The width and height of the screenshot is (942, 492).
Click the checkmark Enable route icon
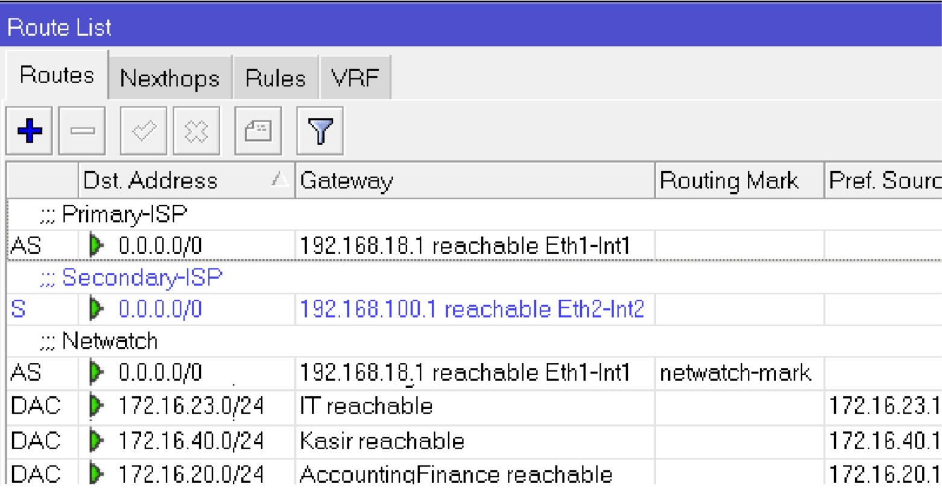(x=144, y=131)
